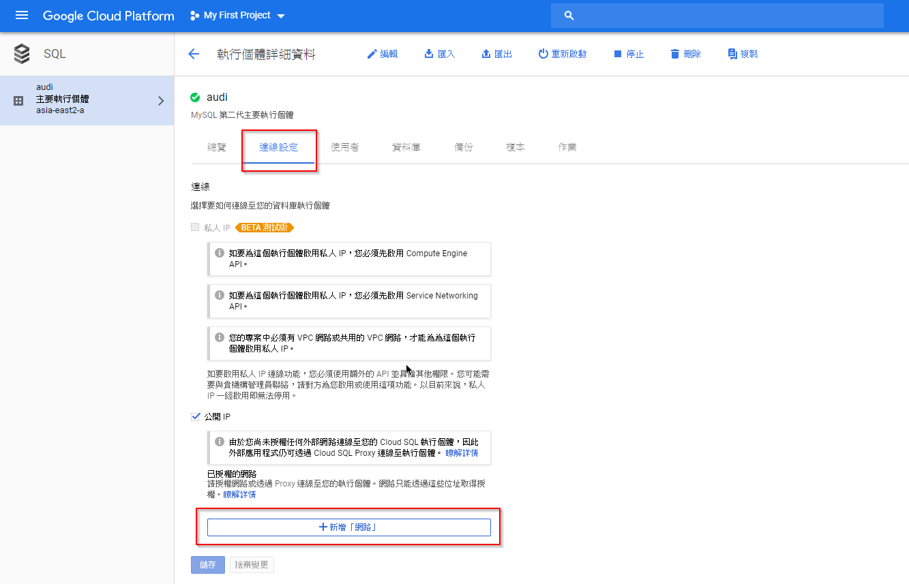Viewport: 909px width, 584px height.
Task: Click the 編輯 edit pencil button
Action: tap(382, 54)
